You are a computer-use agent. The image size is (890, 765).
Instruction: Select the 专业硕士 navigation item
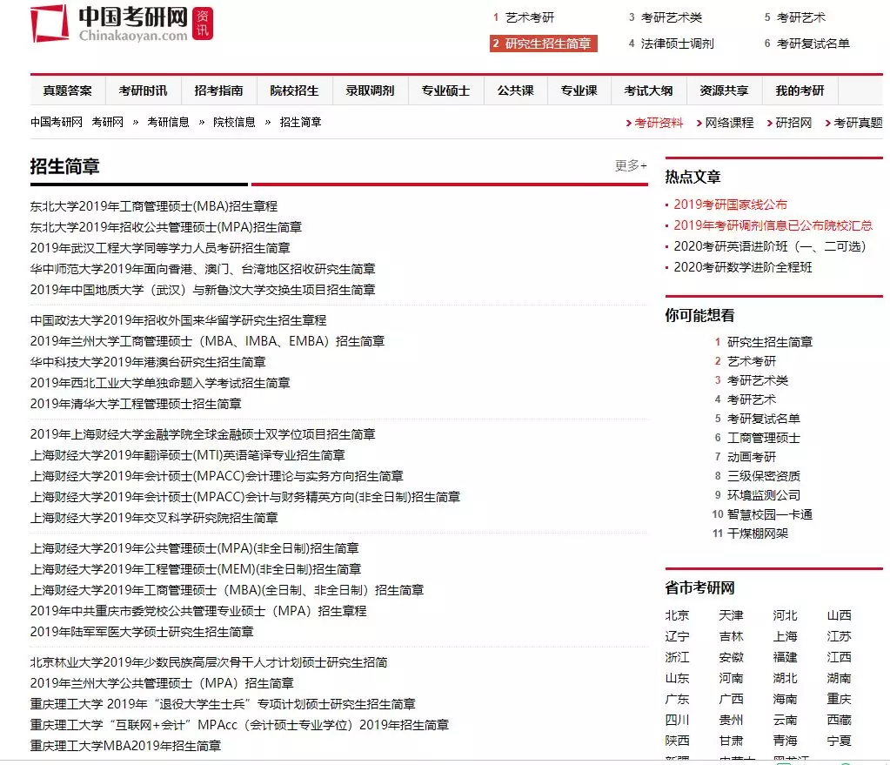(445, 91)
